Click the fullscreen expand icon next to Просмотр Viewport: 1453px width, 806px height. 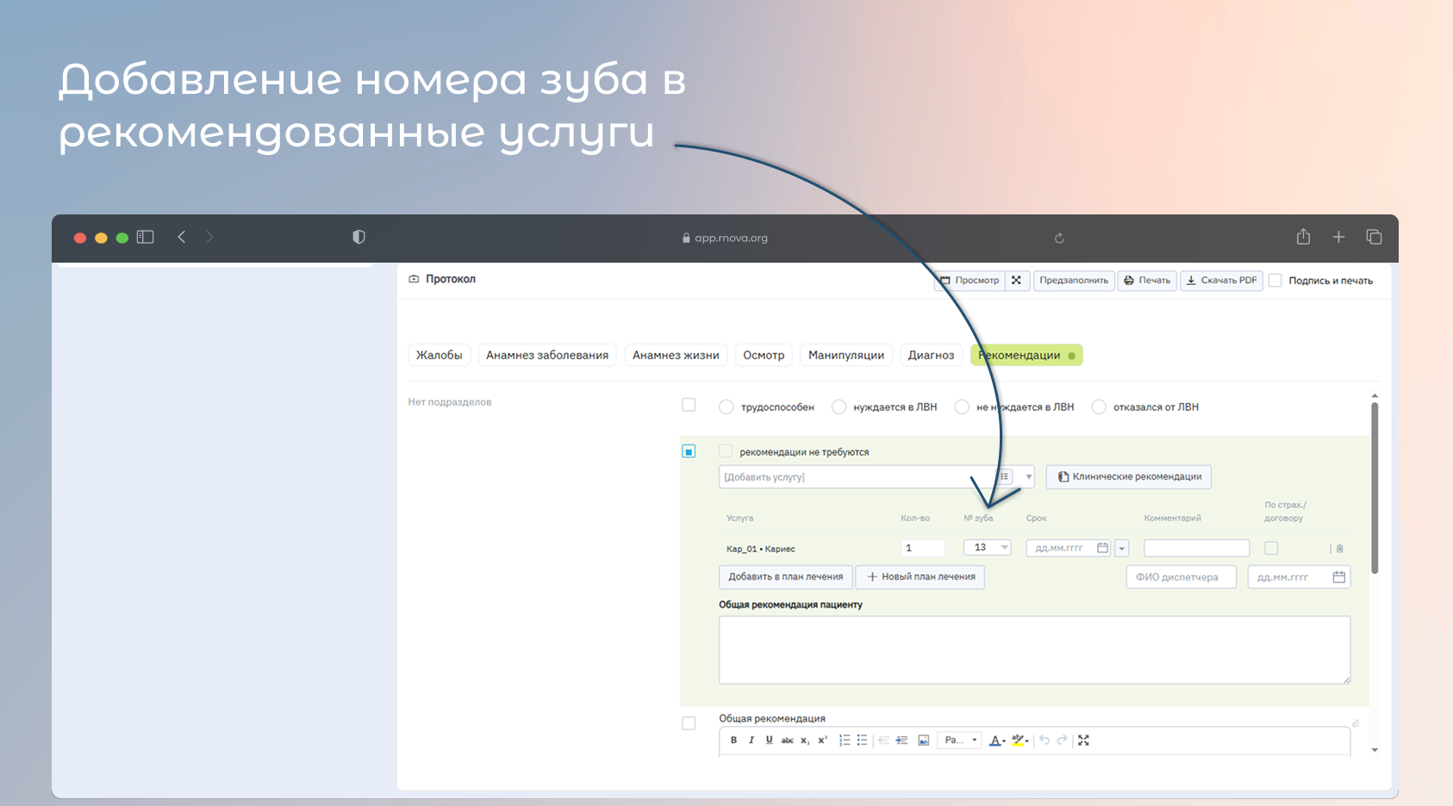1017,281
